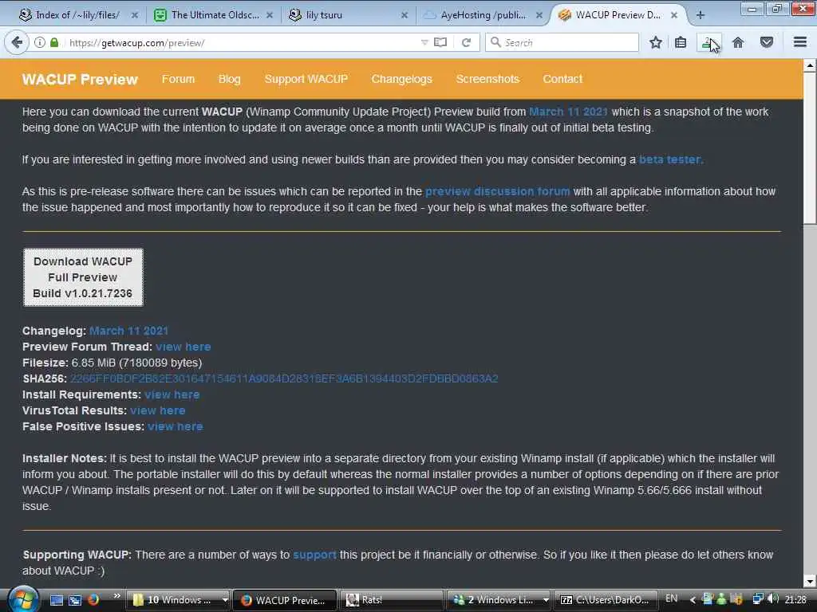Reload the page with the refresh icon
Screen dimensions: 817x612
(x=466, y=43)
